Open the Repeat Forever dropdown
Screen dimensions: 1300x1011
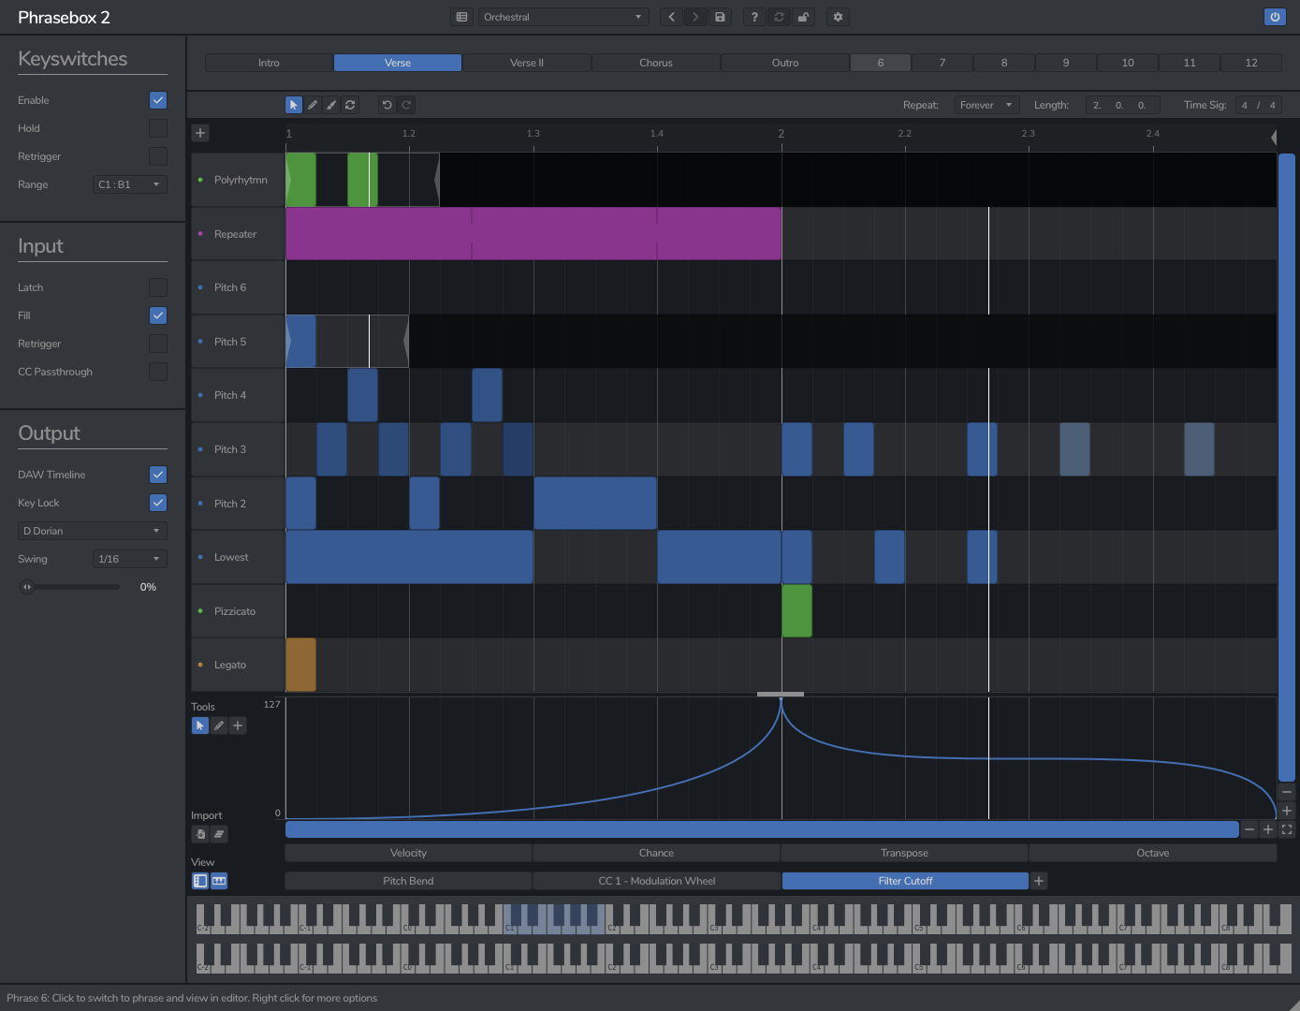(986, 105)
